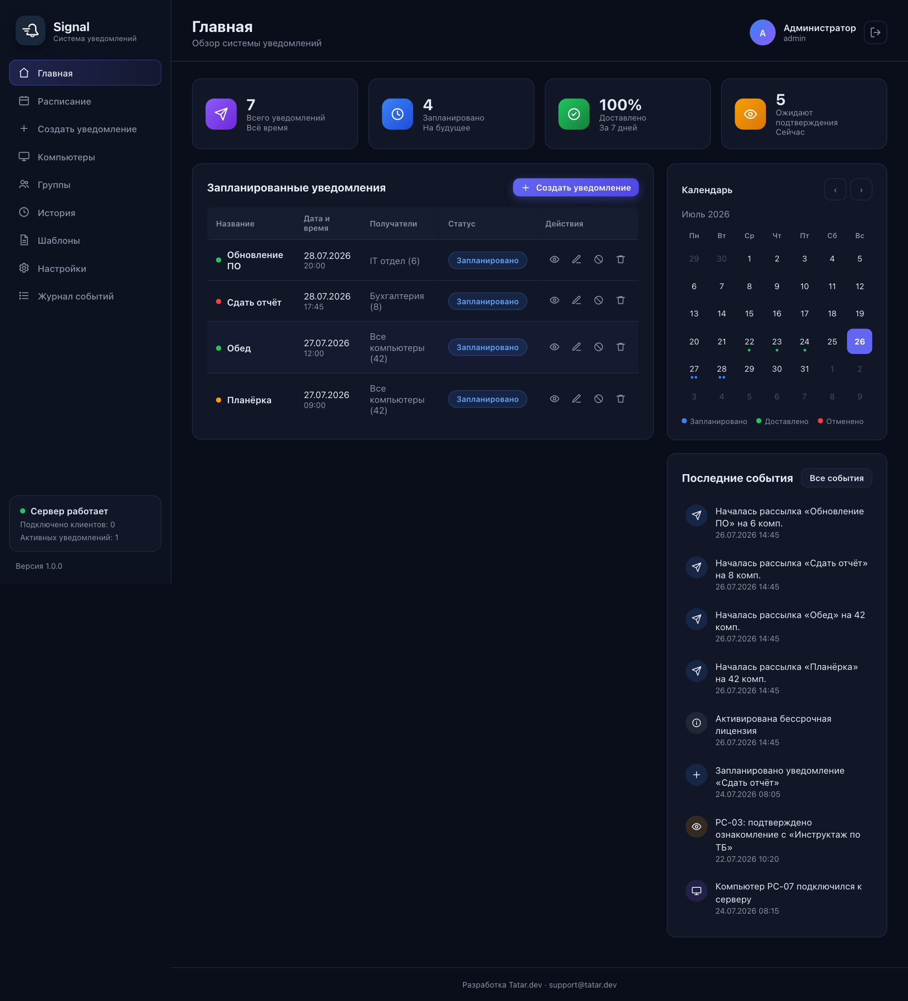
Task: View the Планёрка notification via eye icon
Action: (554, 398)
